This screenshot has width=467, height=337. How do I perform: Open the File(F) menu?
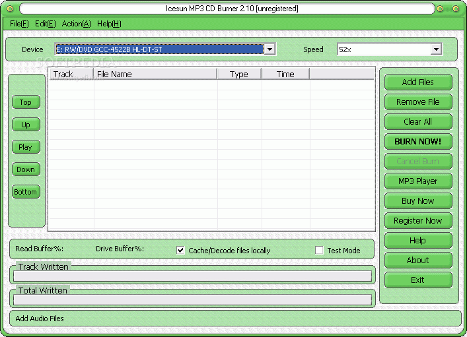[19, 24]
